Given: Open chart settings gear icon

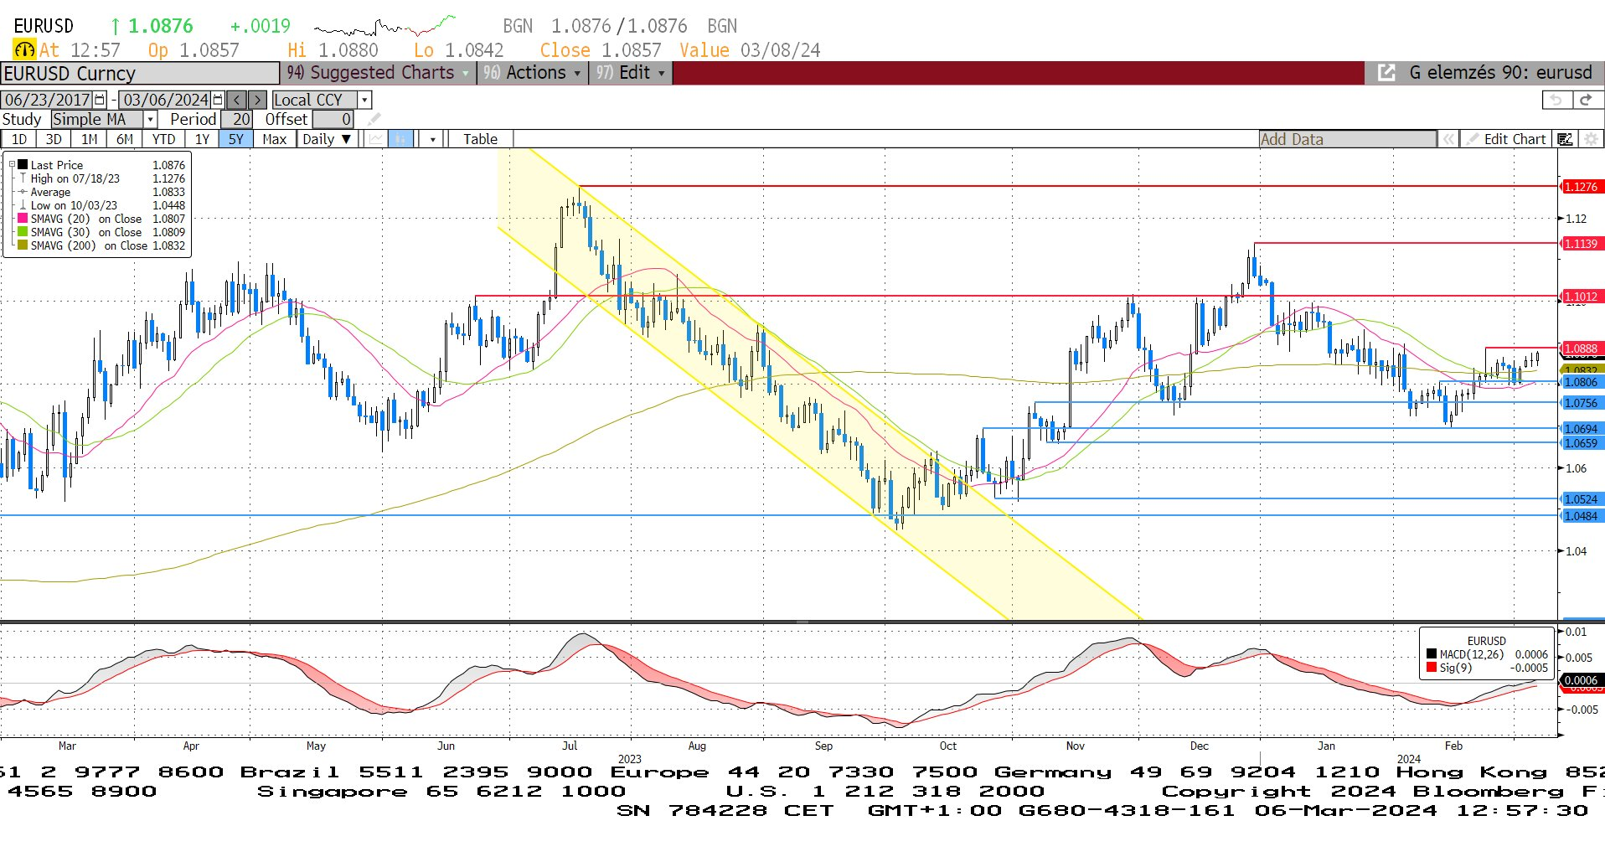Looking at the screenshot, I should point(1591,139).
